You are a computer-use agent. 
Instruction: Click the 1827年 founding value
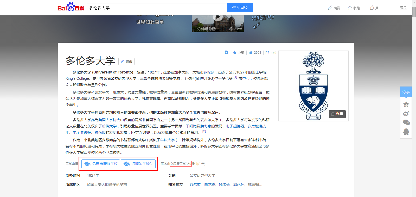pyautogui.click(x=93, y=175)
